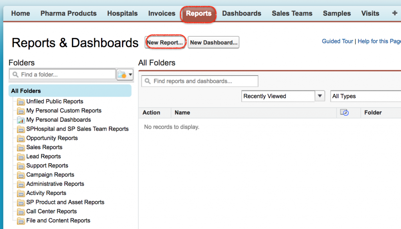The width and height of the screenshot is (401, 229).
Task: Click the Find reports and dashboards input field
Action: click(x=200, y=81)
